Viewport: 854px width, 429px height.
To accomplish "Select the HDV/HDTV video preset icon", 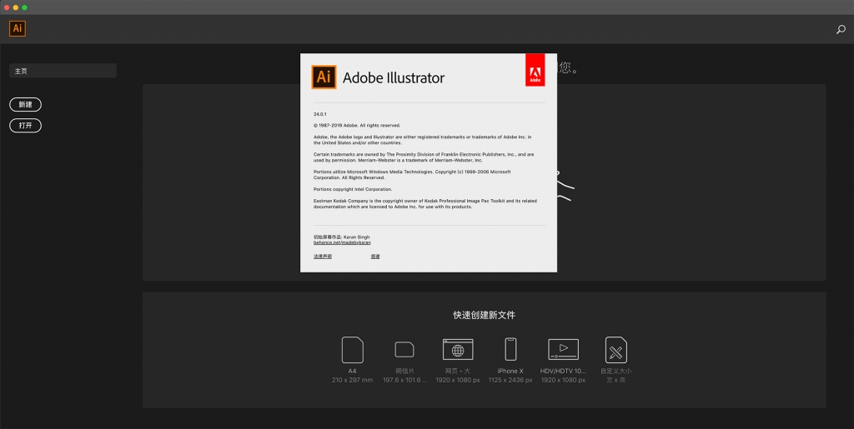I will (563, 350).
